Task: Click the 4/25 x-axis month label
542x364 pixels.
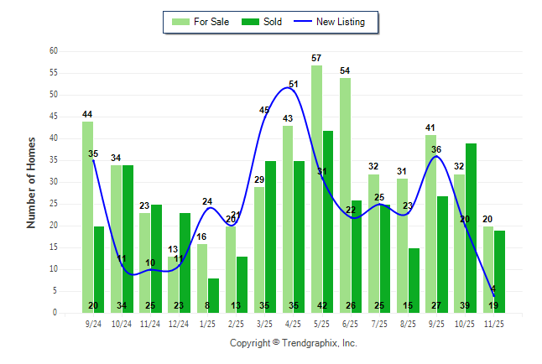Action: point(294,323)
